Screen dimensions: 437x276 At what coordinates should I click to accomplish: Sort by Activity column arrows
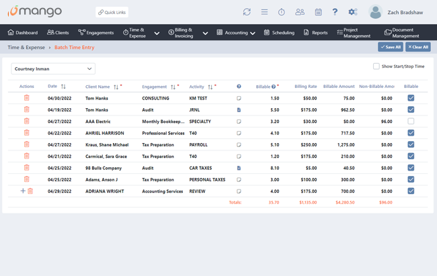click(210, 87)
